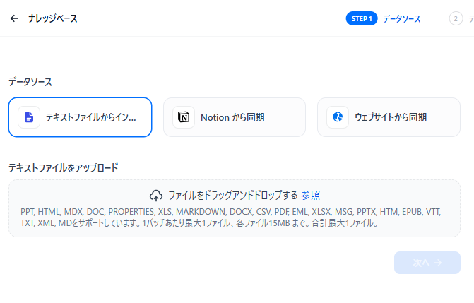This screenshot has width=474, height=303.
Task: Click the website globe icon
Action: click(x=338, y=117)
